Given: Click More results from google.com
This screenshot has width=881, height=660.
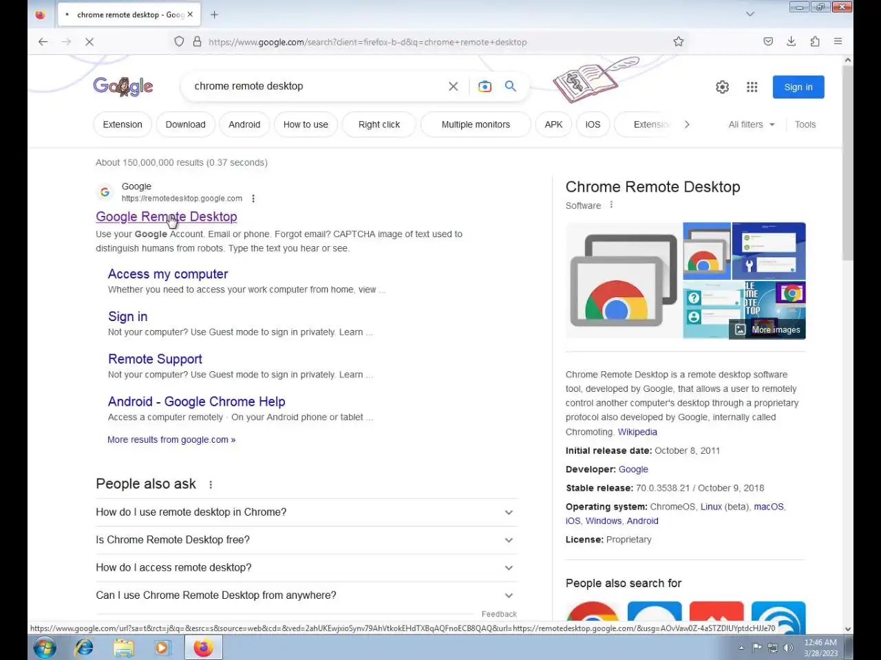Looking at the screenshot, I should pyautogui.click(x=171, y=439).
